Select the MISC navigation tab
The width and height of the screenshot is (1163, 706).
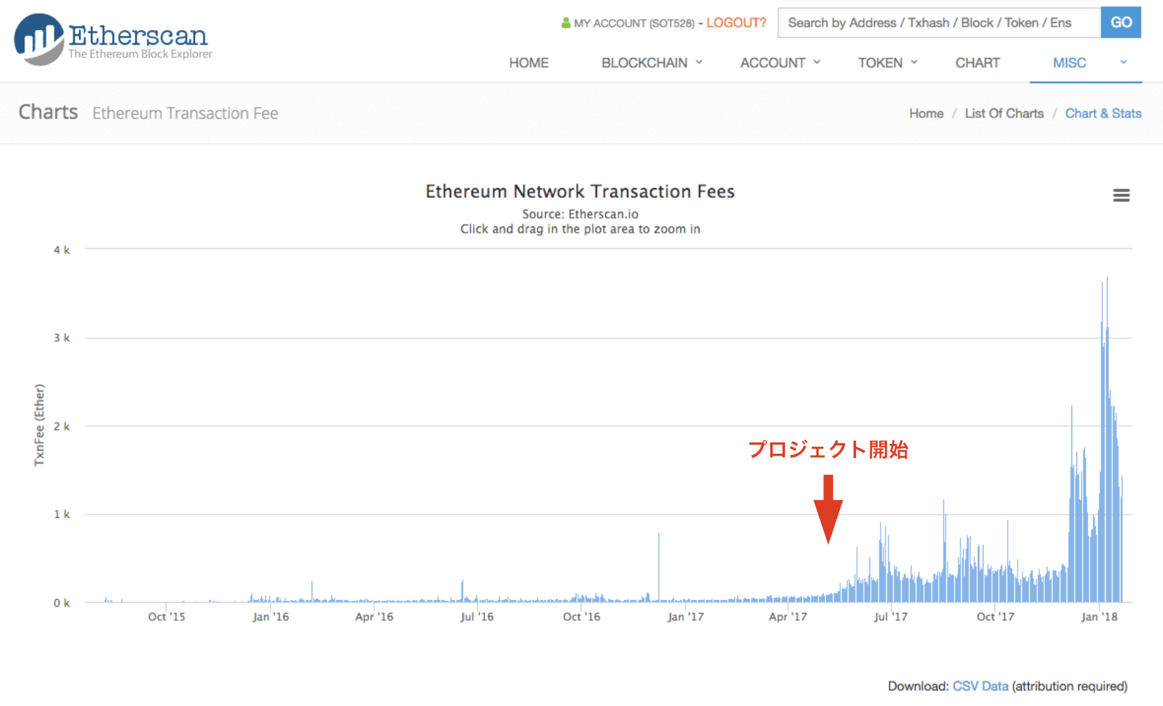(x=1069, y=63)
